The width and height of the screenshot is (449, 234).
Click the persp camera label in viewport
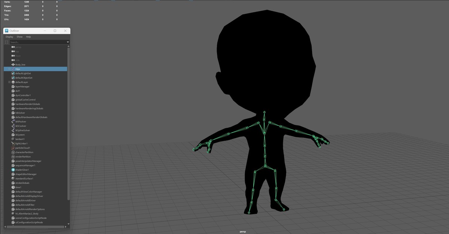click(x=243, y=232)
